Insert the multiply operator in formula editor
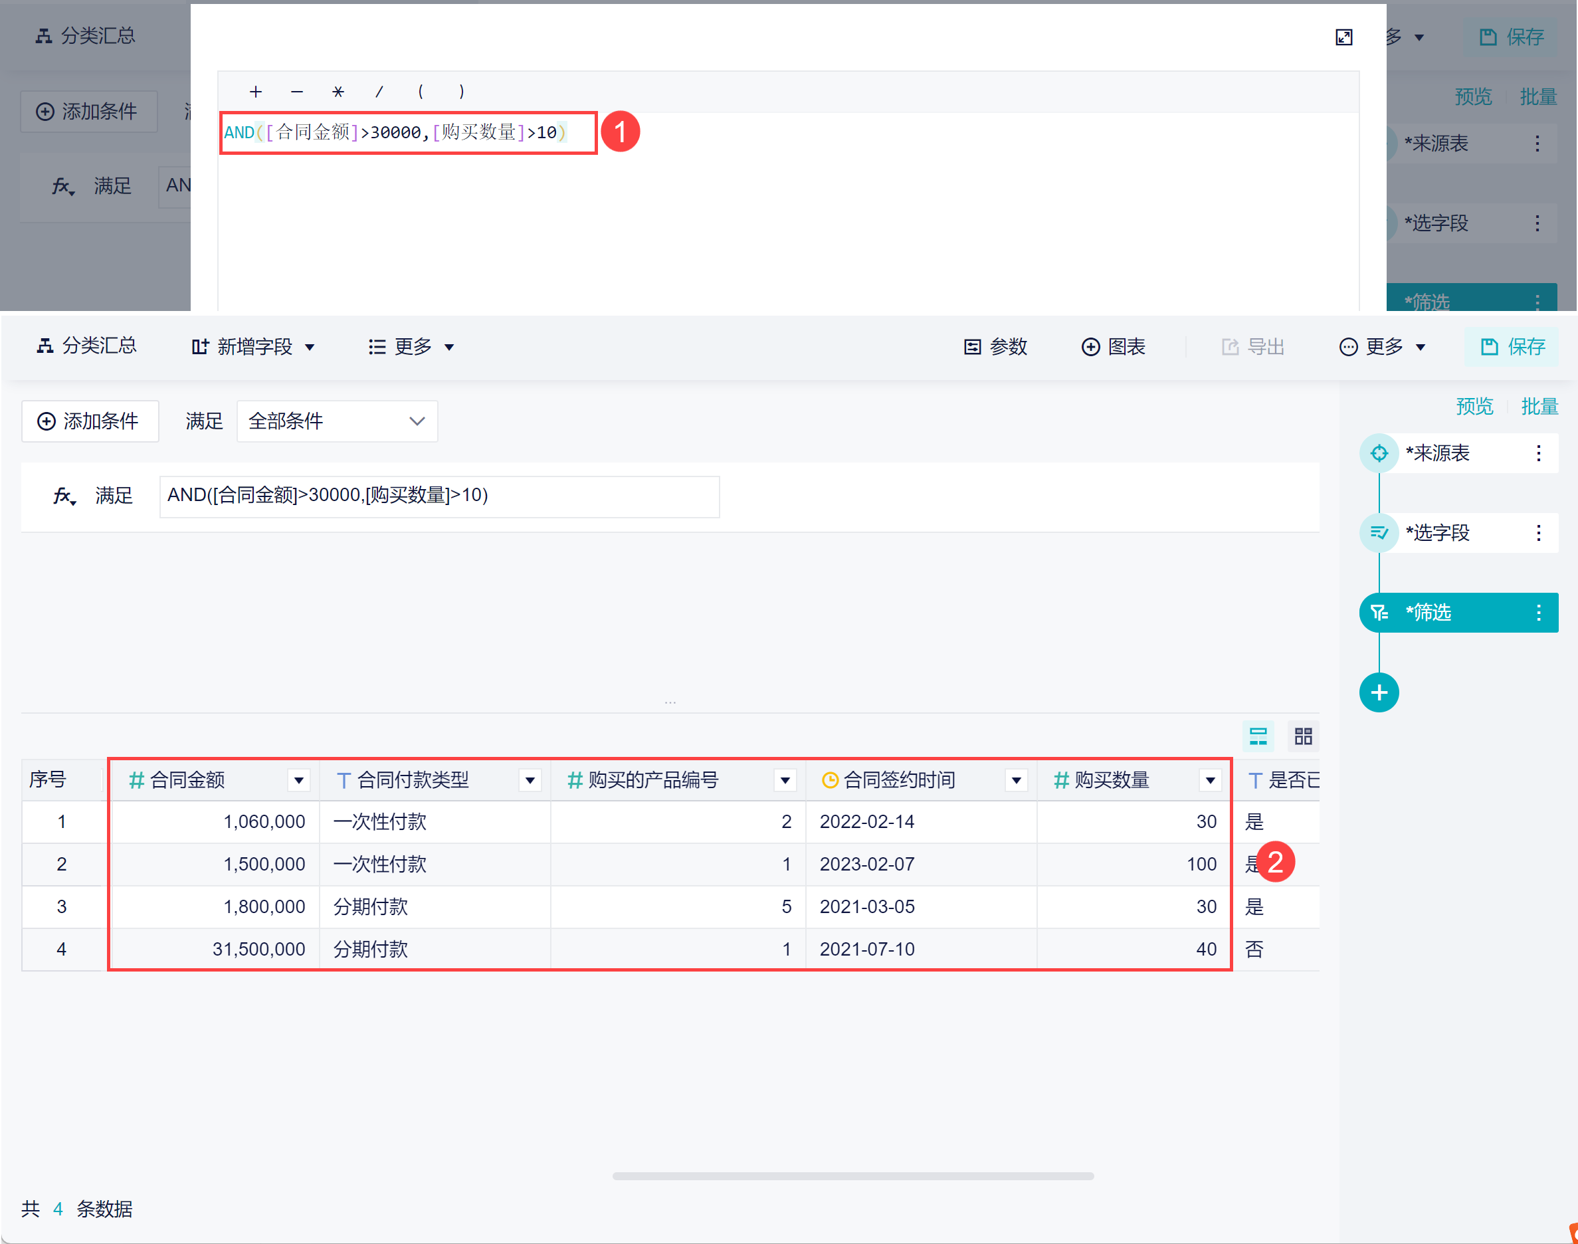The width and height of the screenshot is (1578, 1244). tap(338, 92)
